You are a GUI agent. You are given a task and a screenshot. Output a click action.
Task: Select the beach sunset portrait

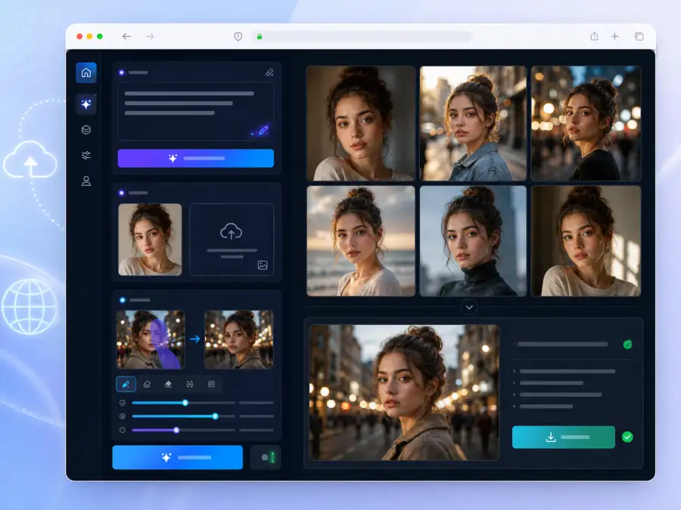coord(360,241)
